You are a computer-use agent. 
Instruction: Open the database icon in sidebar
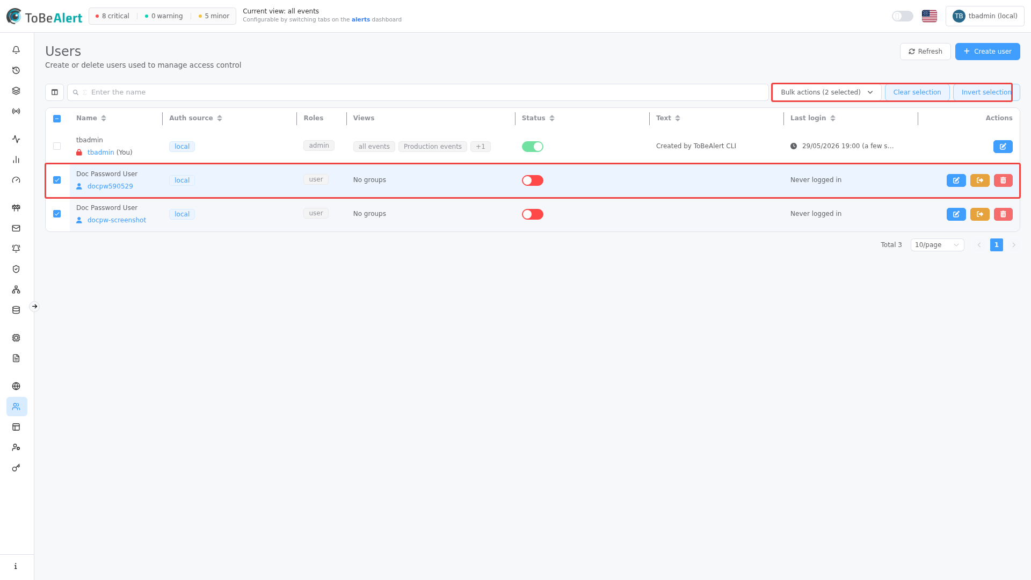tap(16, 310)
